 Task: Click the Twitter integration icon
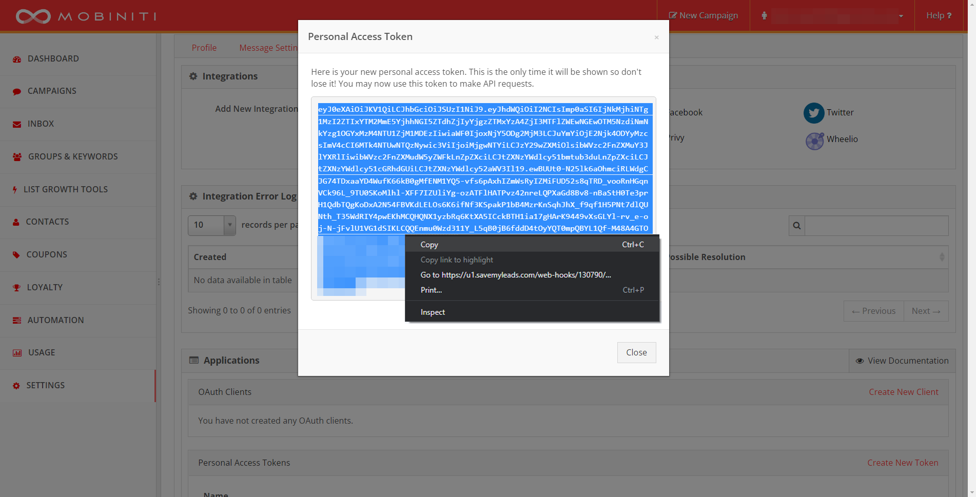tap(814, 113)
